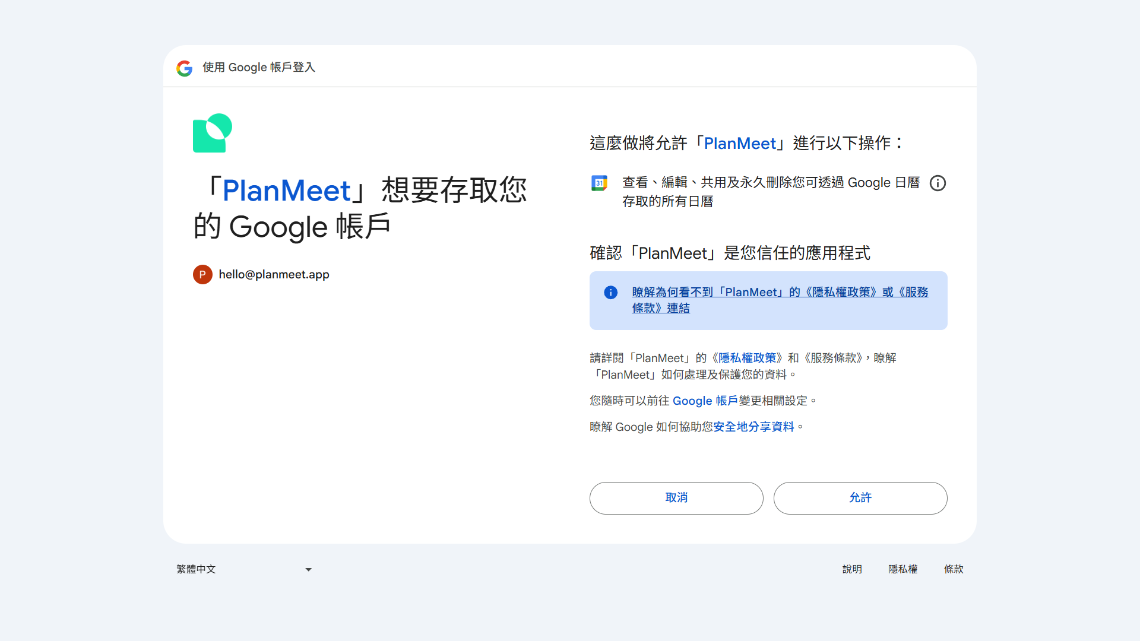Click the language dropdown arrow
The image size is (1140, 641).
[x=308, y=569]
